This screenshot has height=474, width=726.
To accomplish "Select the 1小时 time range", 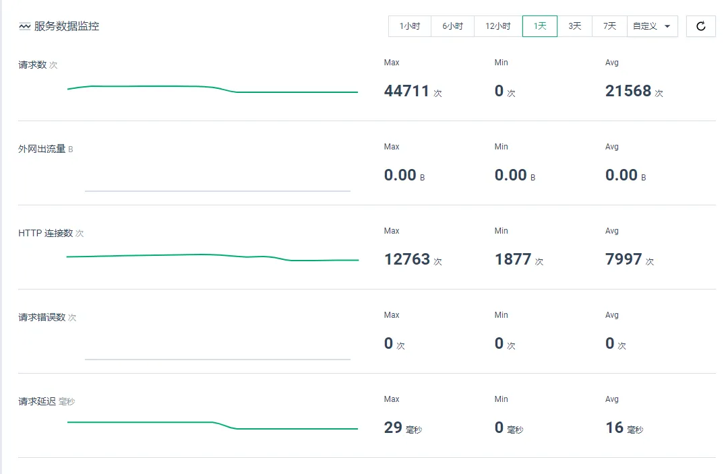I will coord(410,26).
